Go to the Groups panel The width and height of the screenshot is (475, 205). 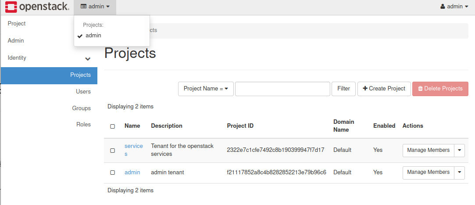pyautogui.click(x=81, y=108)
